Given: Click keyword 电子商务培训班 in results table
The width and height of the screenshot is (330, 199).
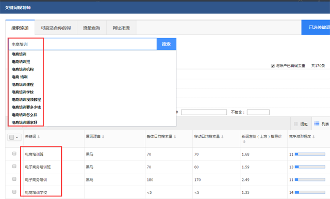Looking at the screenshot, I should coord(38,167).
